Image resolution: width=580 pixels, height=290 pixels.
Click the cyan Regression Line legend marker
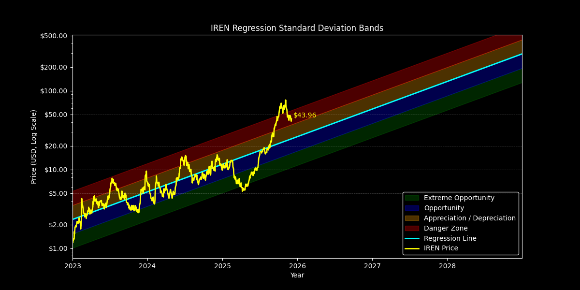411,238
